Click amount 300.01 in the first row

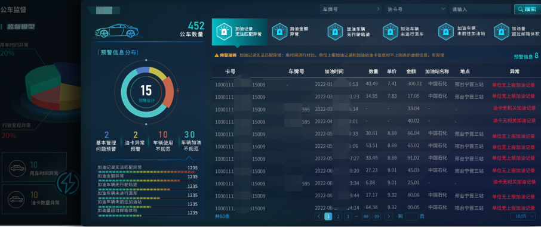click(x=414, y=83)
